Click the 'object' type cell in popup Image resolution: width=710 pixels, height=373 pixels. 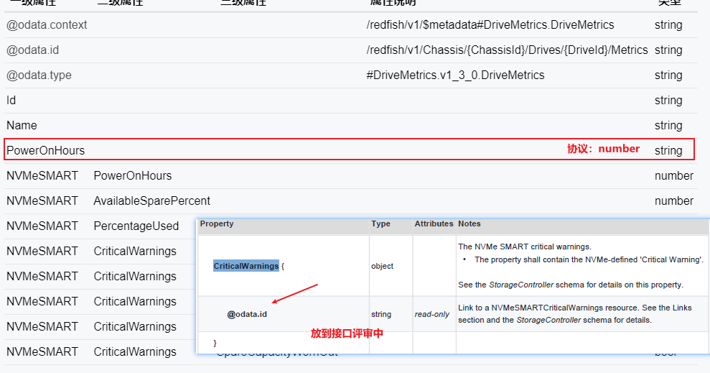(382, 266)
